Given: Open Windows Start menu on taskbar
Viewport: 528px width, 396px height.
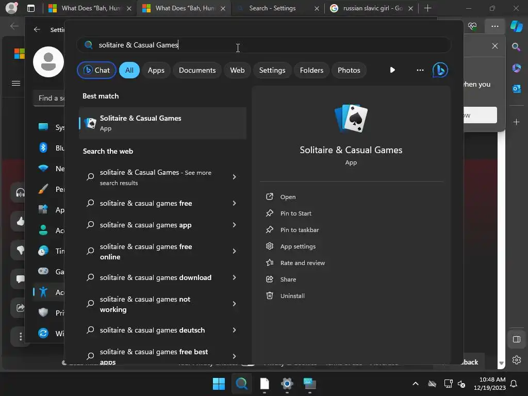Looking at the screenshot, I should [x=219, y=384].
